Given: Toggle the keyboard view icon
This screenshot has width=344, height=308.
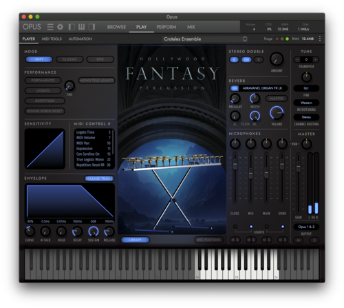Looking at the screenshot, I should pyautogui.click(x=82, y=27).
